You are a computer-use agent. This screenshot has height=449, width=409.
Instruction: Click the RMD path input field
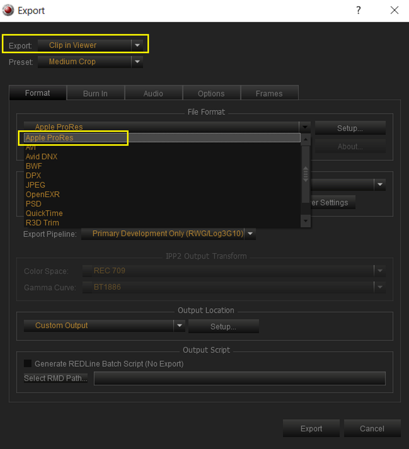coord(240,378)
